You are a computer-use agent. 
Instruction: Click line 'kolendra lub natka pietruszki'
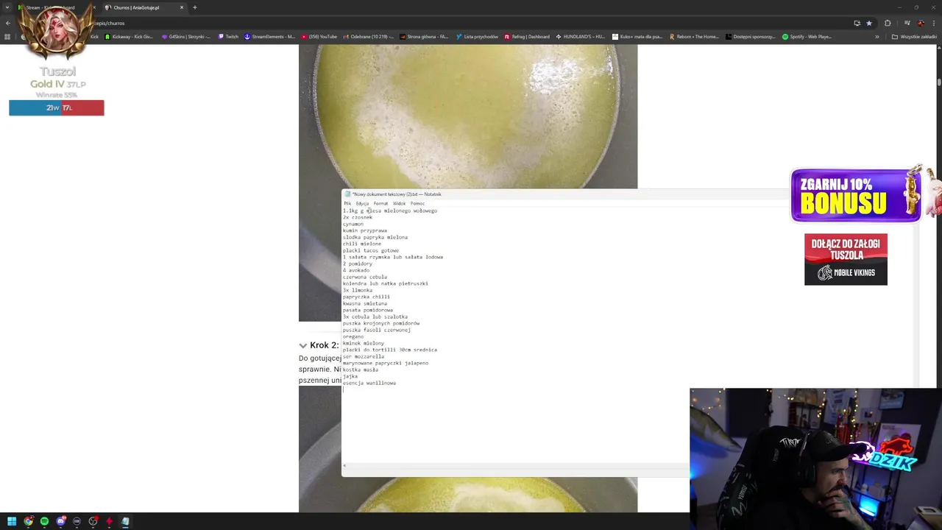point(386,284)
